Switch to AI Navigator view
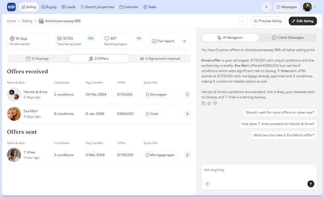 (230, 38)
